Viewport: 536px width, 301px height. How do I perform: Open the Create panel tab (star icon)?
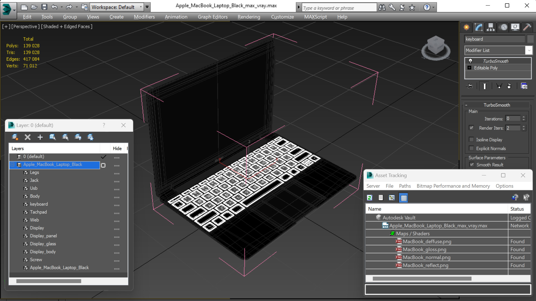click(x=467, y=27)
